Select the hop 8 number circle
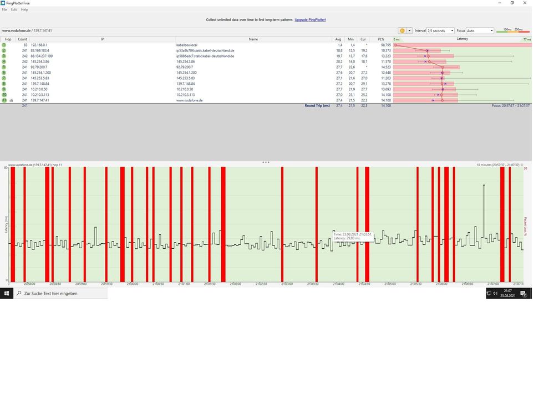 point(4,84)
